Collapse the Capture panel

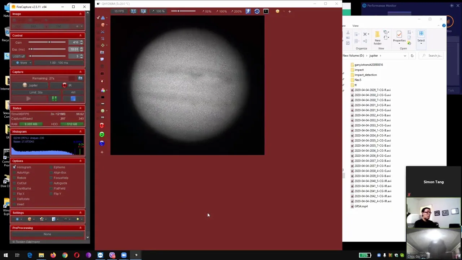[x=80, y=72]
